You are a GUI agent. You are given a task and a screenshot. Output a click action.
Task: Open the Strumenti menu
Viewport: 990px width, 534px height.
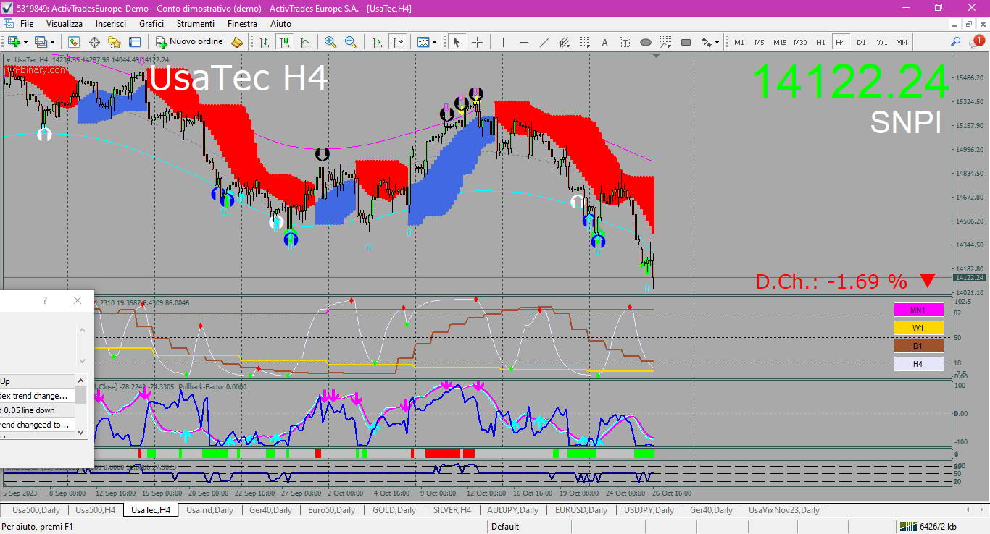[195, 24]
